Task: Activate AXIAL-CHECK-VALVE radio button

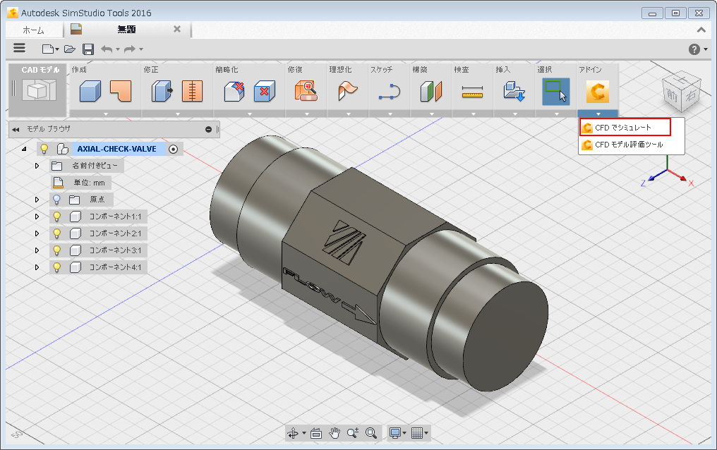Action: [x=173, y=150]
